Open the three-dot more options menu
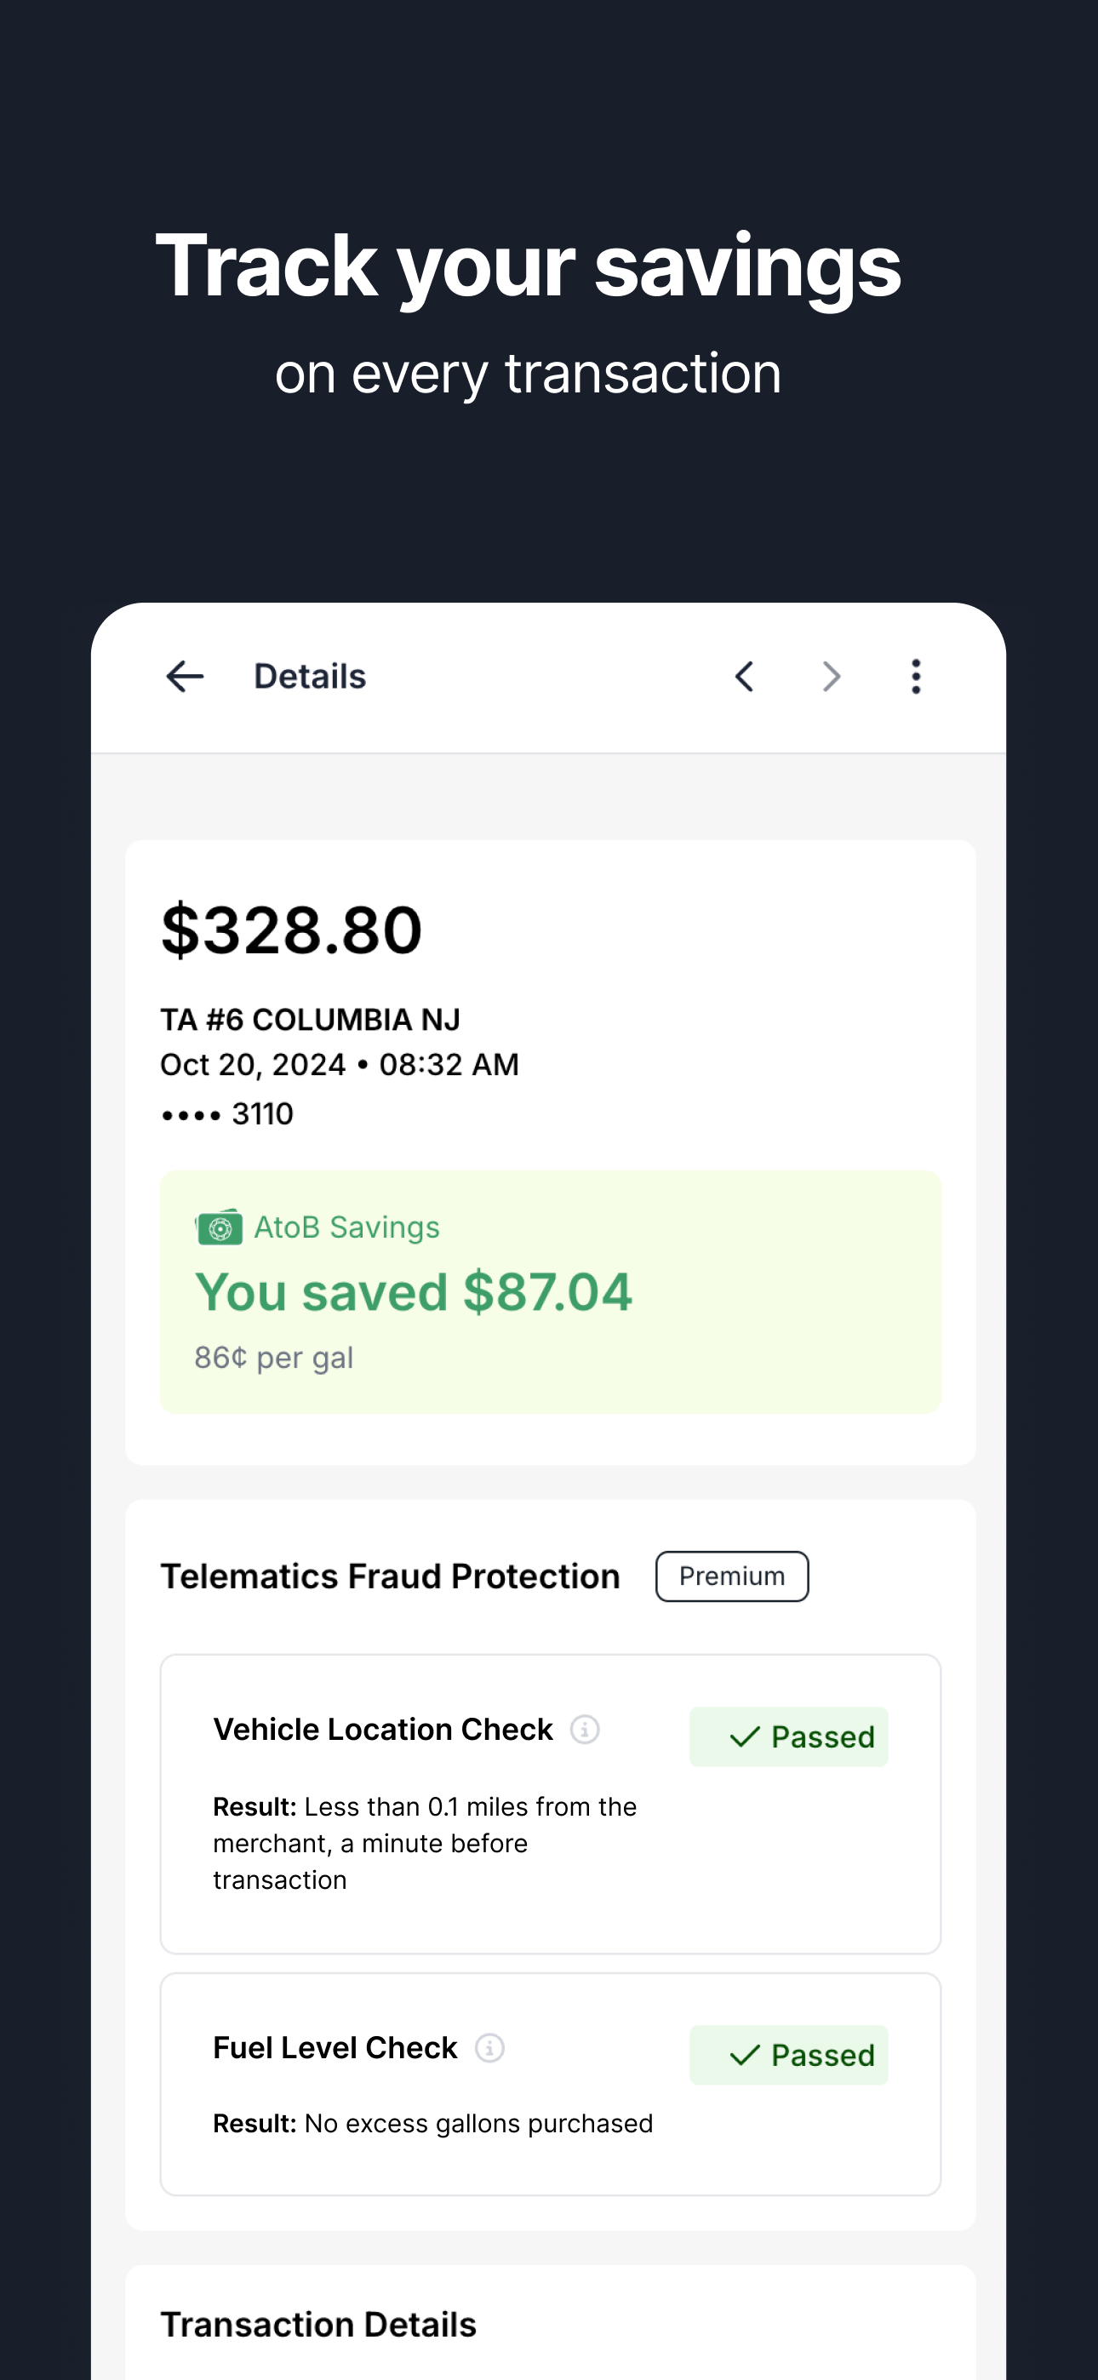The height and width of the screenshot is (2380, 1098). 916,677
